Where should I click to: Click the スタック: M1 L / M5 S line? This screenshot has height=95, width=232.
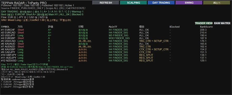[28, 72]
